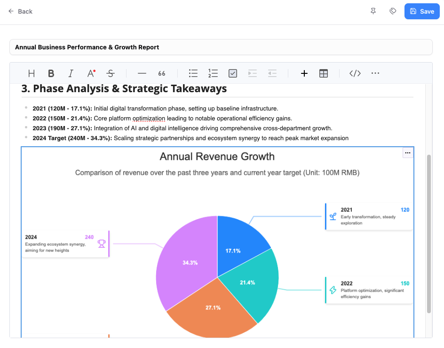Click the bullet starting "2022 (150M - 21.4%)"

coord(162,119)
